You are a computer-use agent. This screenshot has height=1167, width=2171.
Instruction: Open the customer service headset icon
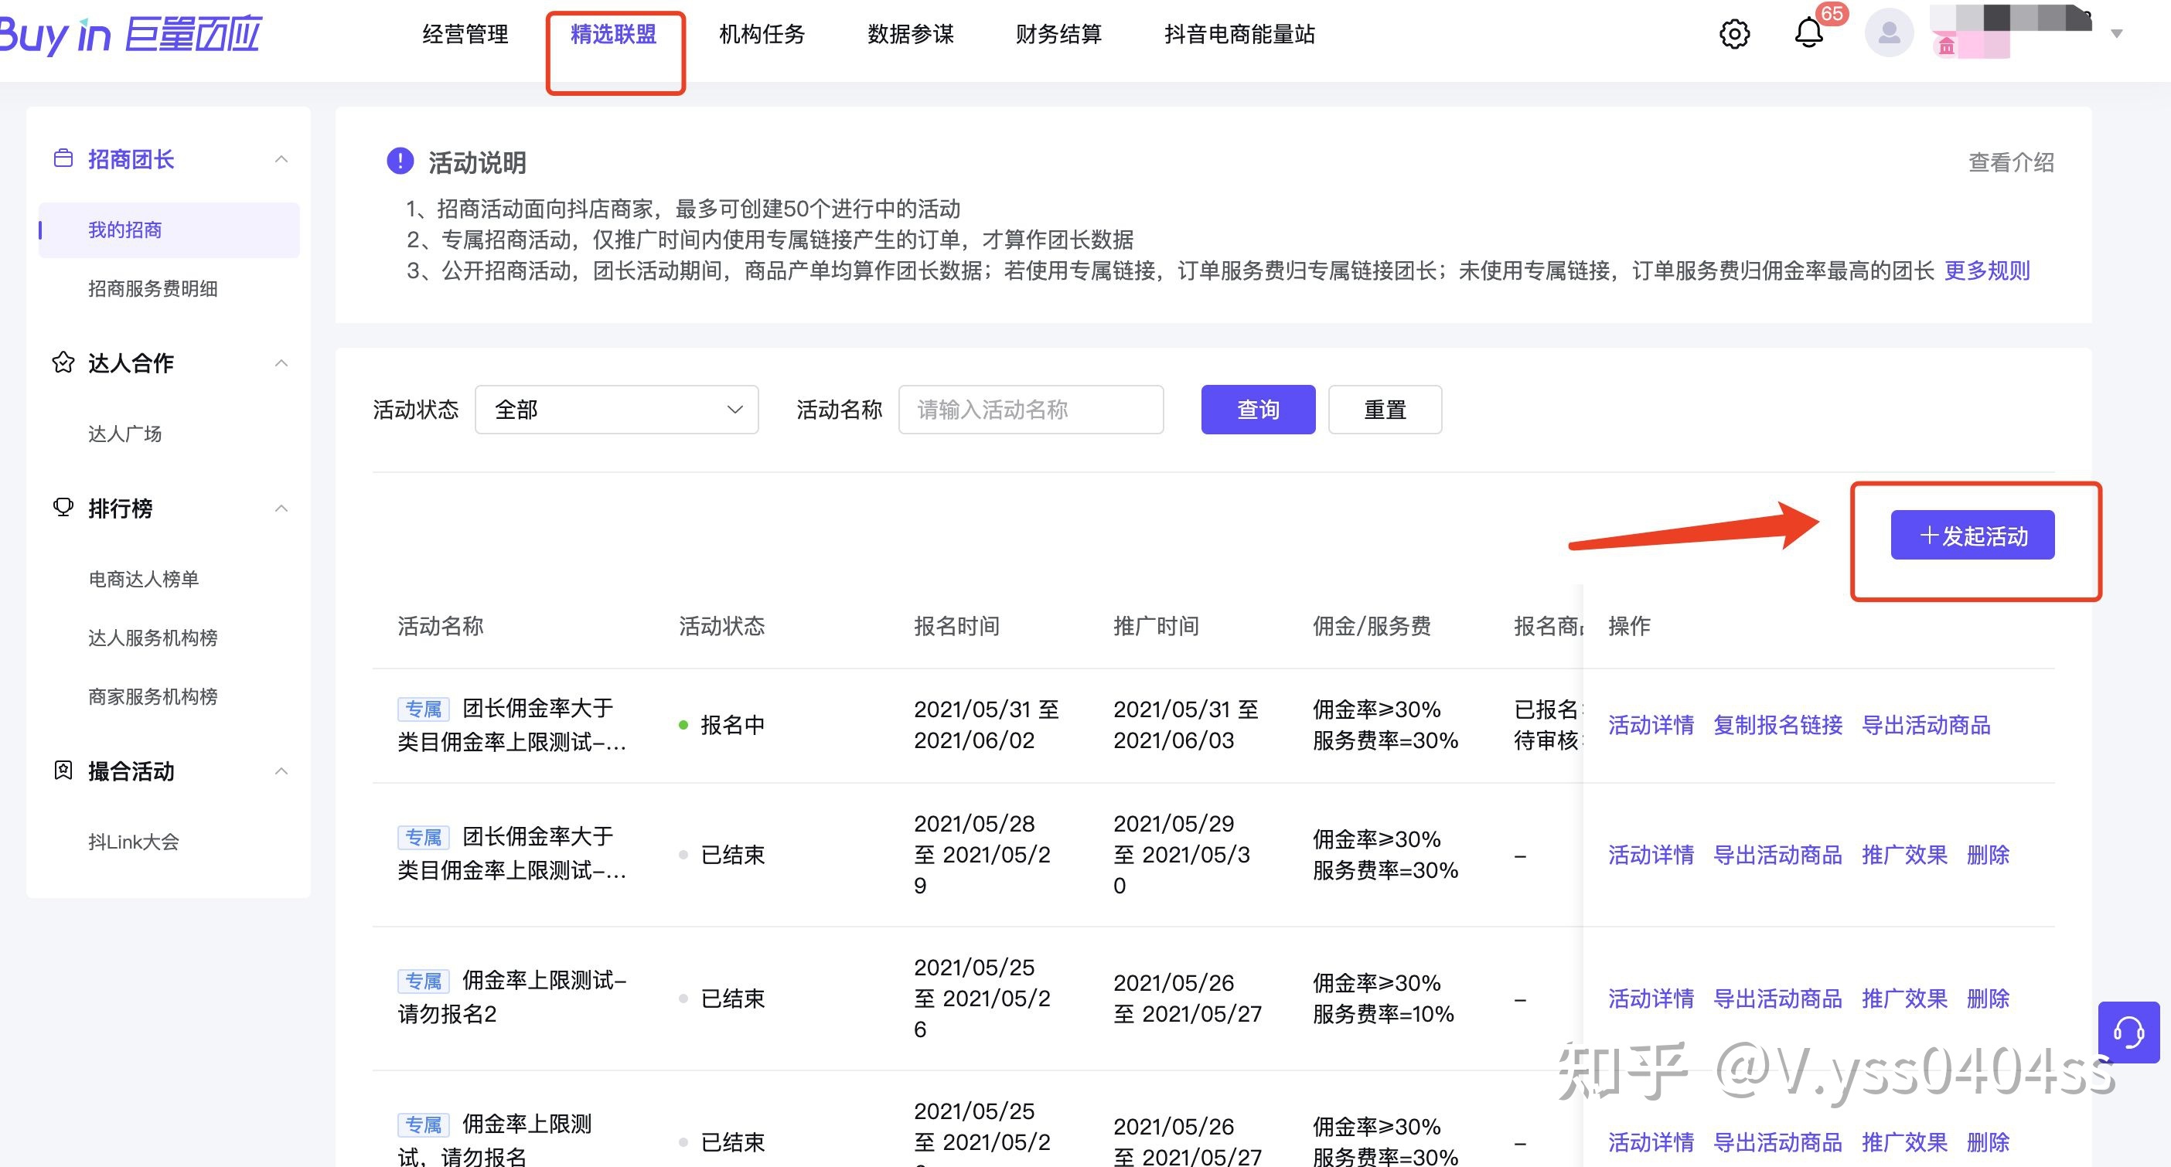tap(2128, 1031)
